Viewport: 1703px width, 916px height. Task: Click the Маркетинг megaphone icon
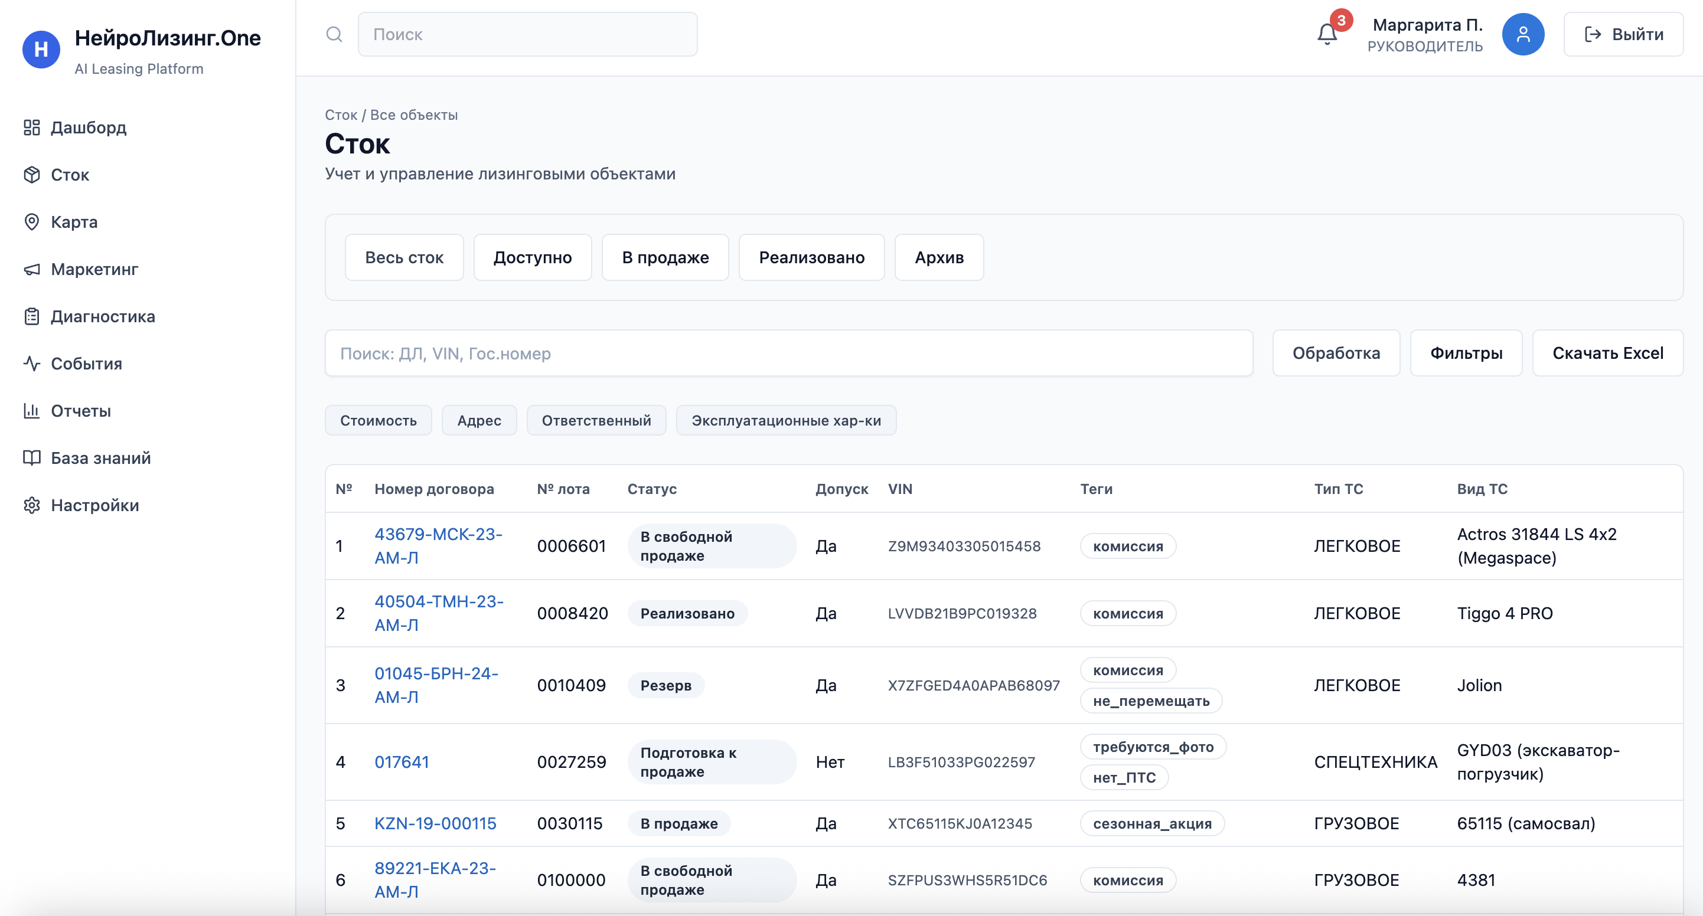coord(32,269)
